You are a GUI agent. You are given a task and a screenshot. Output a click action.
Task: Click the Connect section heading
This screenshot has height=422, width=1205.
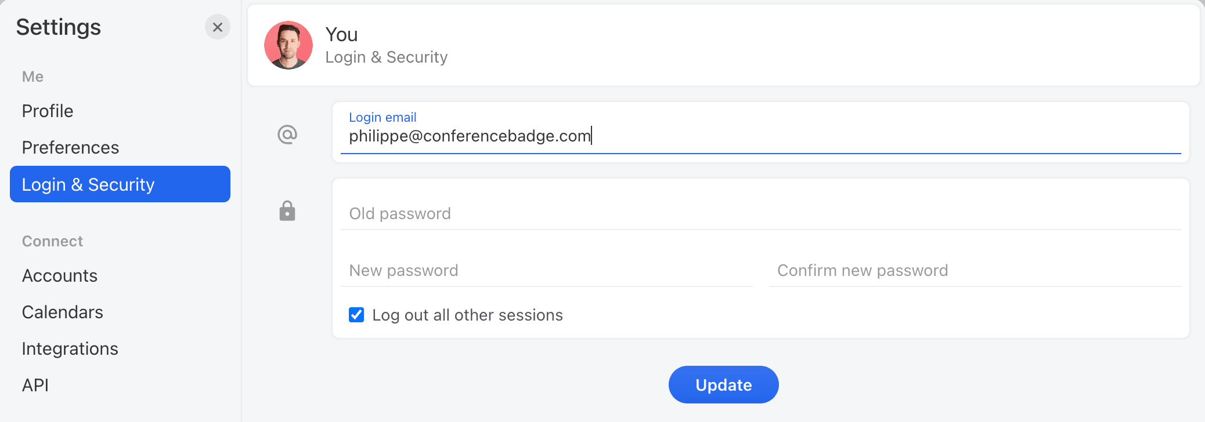52,241
